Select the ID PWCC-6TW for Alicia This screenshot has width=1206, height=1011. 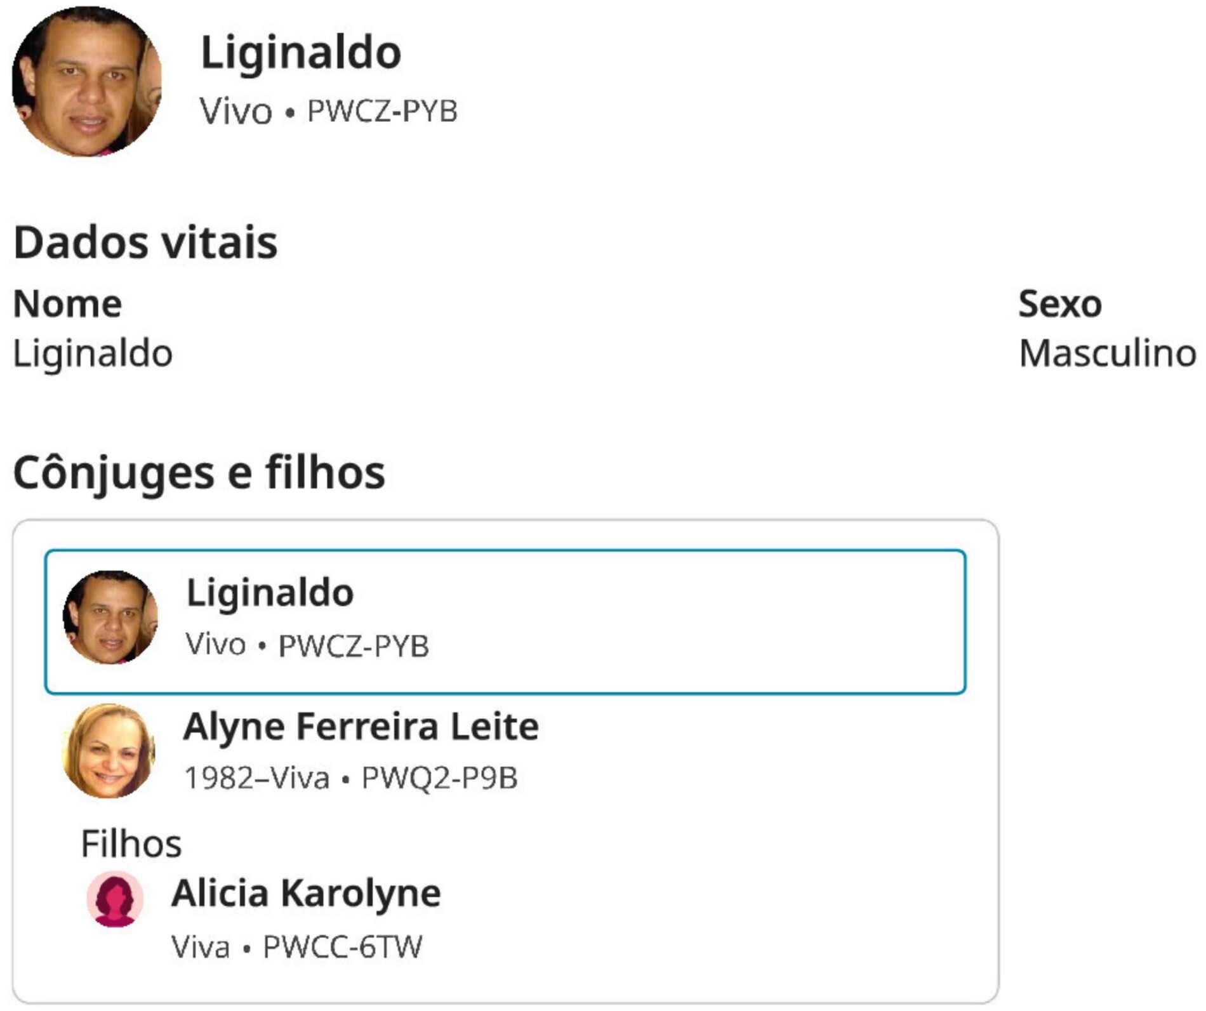tap(342, 947)
